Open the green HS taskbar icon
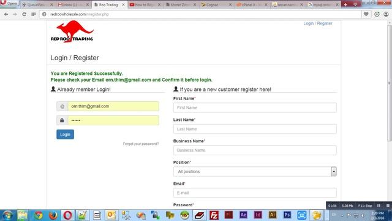This screenshot has width=392, height=221. [x=184, y=215]
